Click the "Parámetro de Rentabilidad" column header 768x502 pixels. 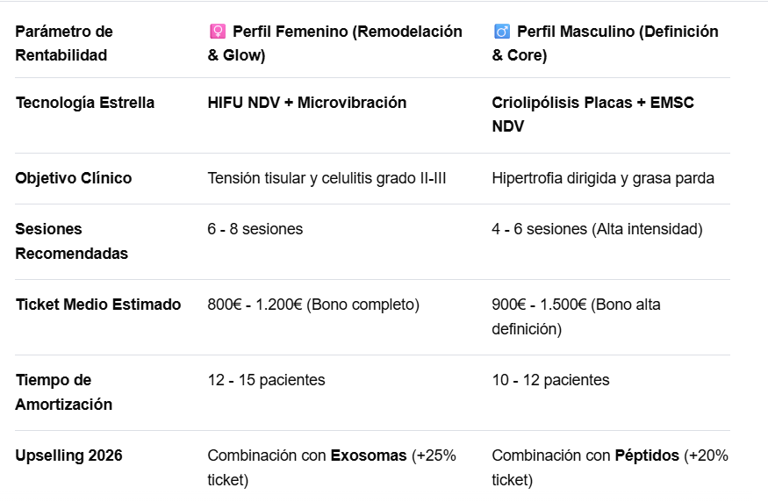pyautogui.click(x=64, y=43)
